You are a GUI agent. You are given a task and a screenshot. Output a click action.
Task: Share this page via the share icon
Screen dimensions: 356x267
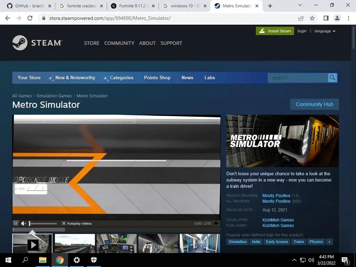(301, 18)
